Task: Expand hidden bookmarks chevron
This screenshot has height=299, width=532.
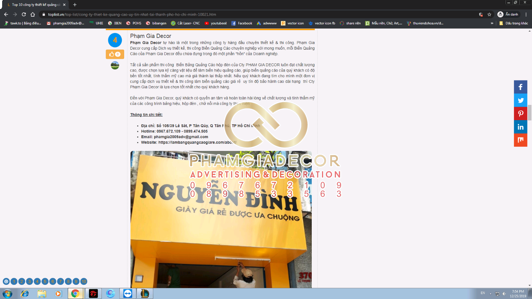Action: point(492,23)
